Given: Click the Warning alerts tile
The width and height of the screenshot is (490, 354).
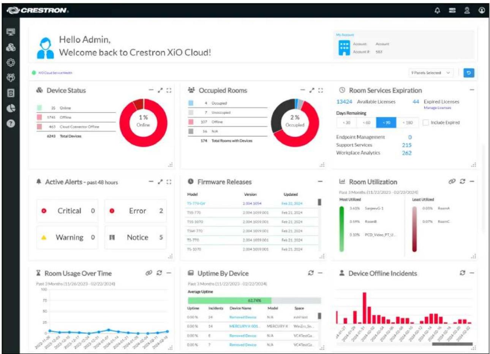Looking at the screenshot, I should pos(67,237).
